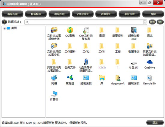Expand the 桌面 tree node
Screen dimensions: 165x127
pyautogui.click(x=4, y=28)
